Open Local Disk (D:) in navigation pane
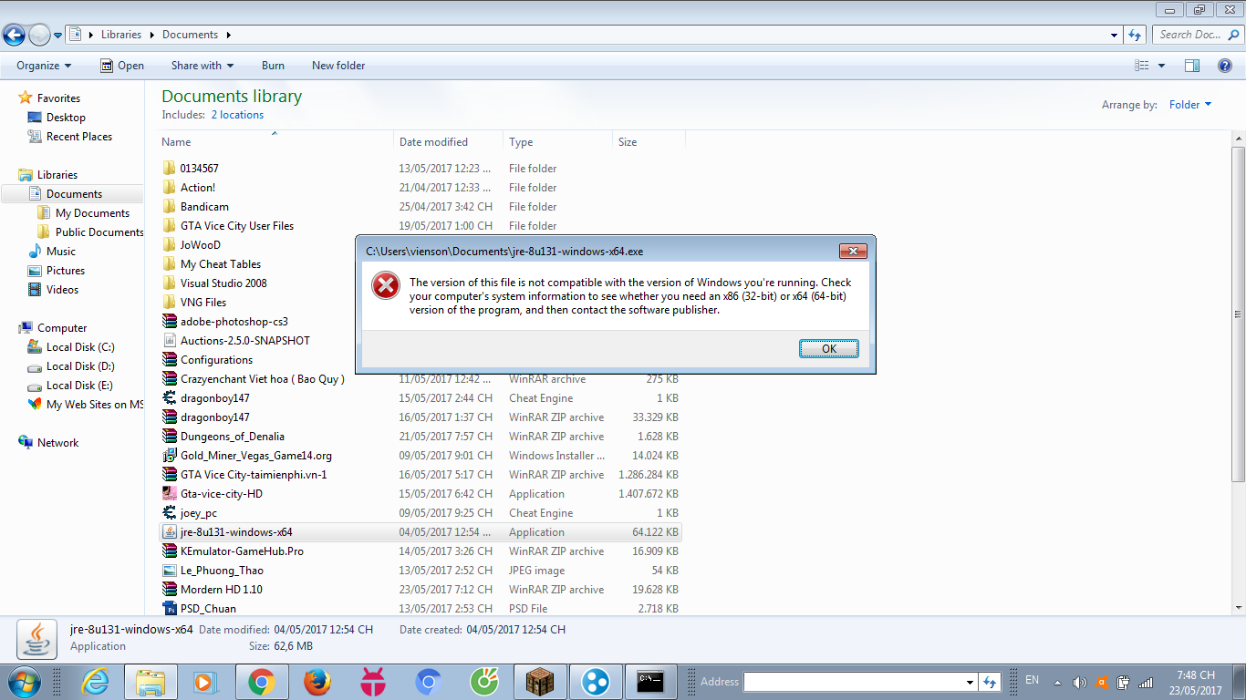Screen dimensions: 1246x700 point(80,366)
